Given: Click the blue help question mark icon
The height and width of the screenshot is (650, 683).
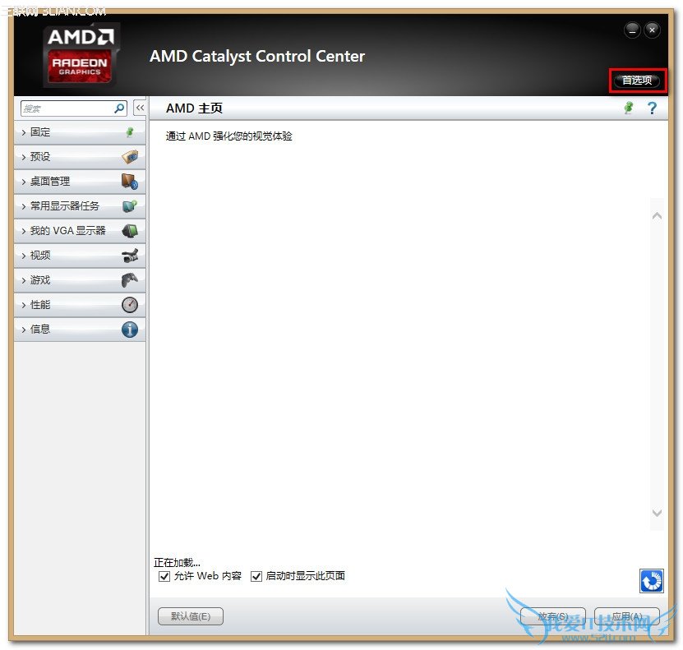Looking at the screenshot, I should (x=652, y=108).
